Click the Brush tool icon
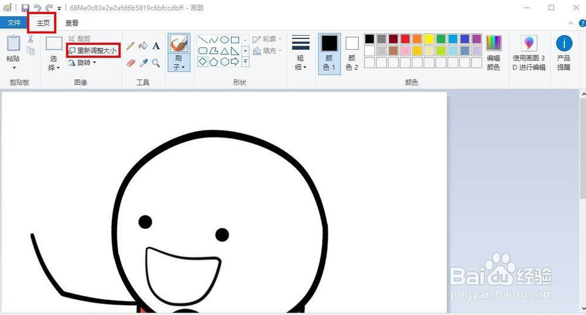The width and height of the screenshot is (586, 315). pos(179,44)
